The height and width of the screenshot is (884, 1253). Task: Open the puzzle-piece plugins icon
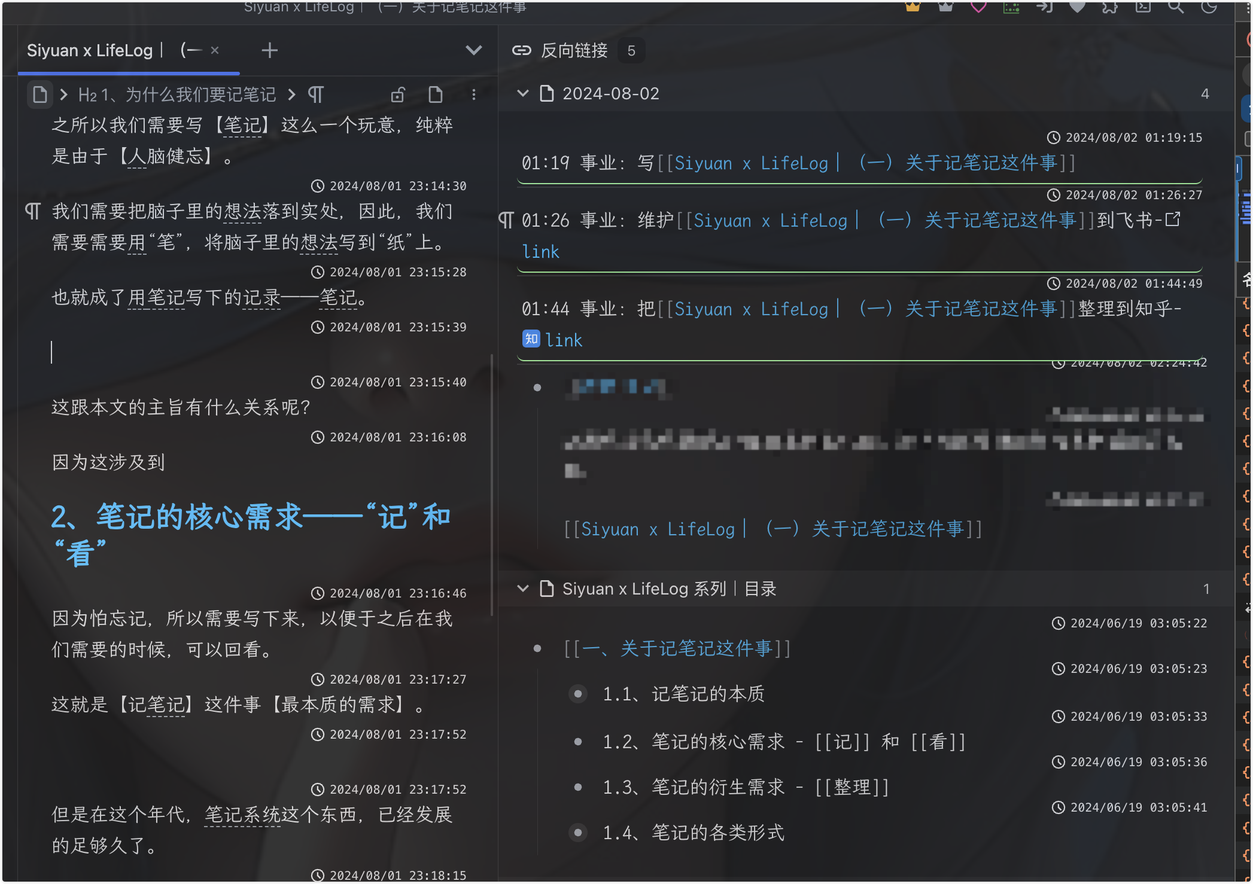pyautogui.click(x=1110, y=7)
